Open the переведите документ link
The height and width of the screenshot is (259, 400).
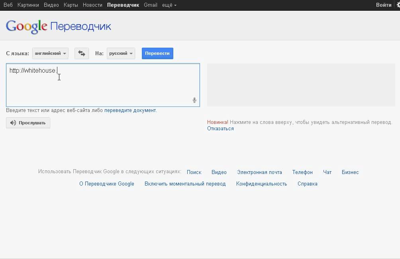click(x=130, y=110)
